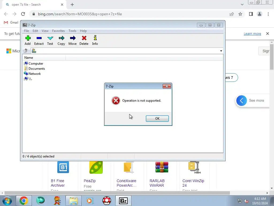274x206 pixels.
Task: Open the Help menu in 7-Zip
Action: 83,31
